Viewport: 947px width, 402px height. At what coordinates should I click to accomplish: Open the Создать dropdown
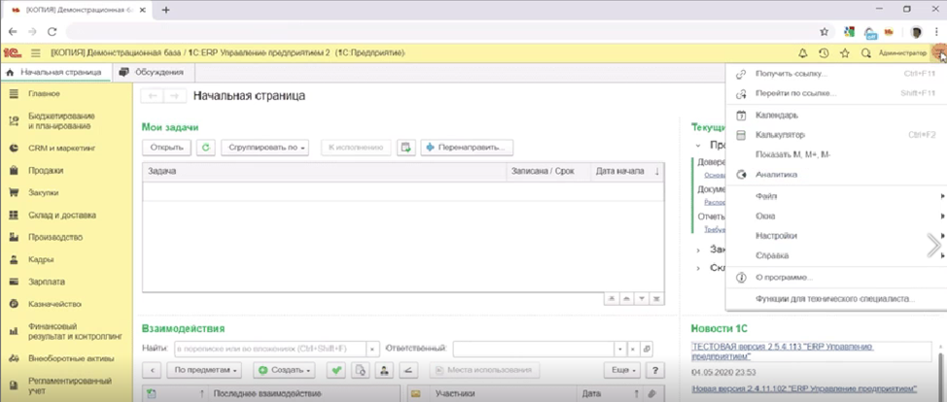coord(284,370)
